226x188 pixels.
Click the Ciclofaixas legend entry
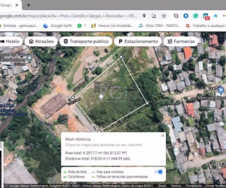click(x=74, y=177)
